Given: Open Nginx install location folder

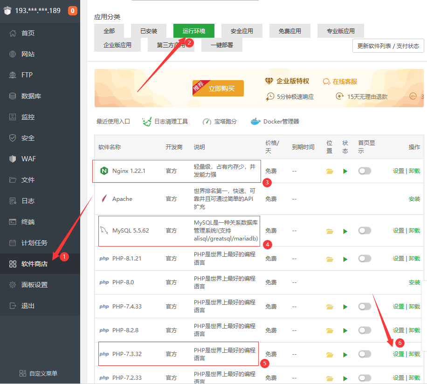Looking at the screenshot, I should click(x=330, y=171).
